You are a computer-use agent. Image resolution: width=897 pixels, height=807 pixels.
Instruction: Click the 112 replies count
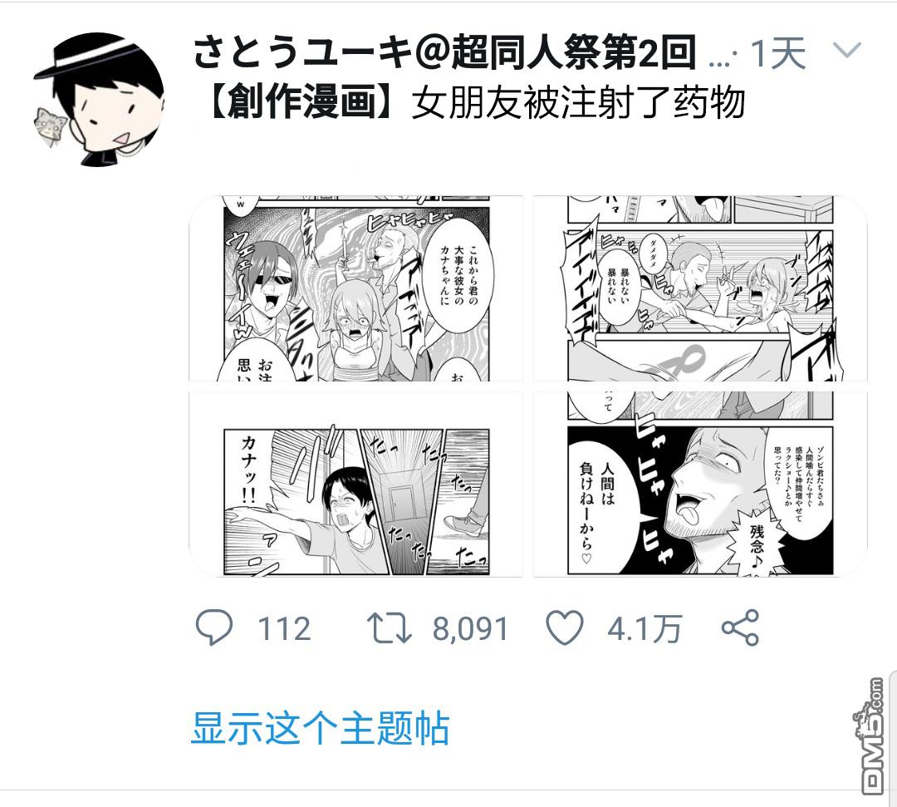(x=284, y=628)
